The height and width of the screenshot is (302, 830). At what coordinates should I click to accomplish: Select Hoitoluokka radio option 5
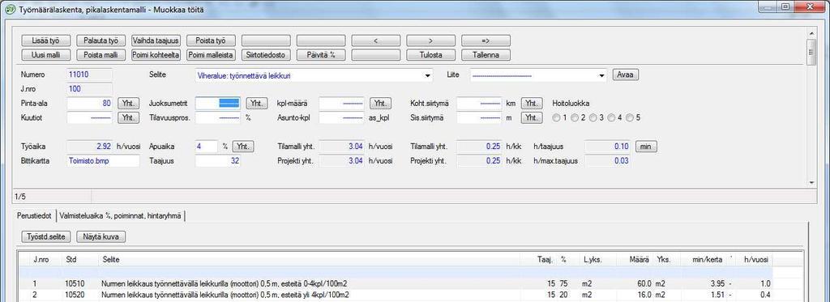[x=630, y=118]
